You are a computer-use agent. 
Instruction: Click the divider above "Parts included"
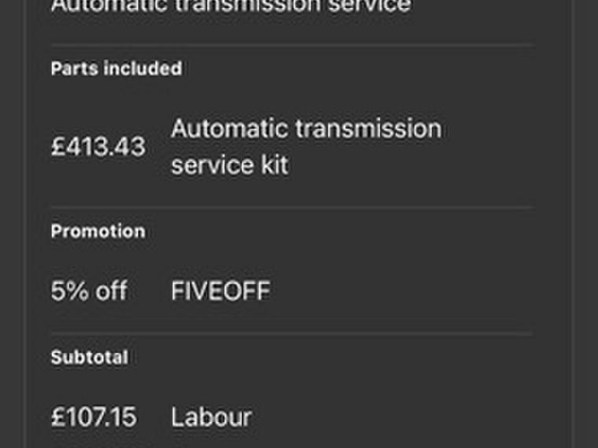(x=292, y=45)
